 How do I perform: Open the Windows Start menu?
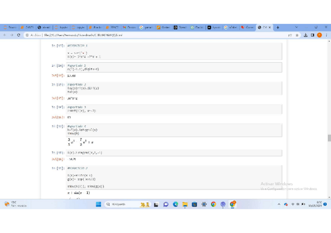(98, 204)
